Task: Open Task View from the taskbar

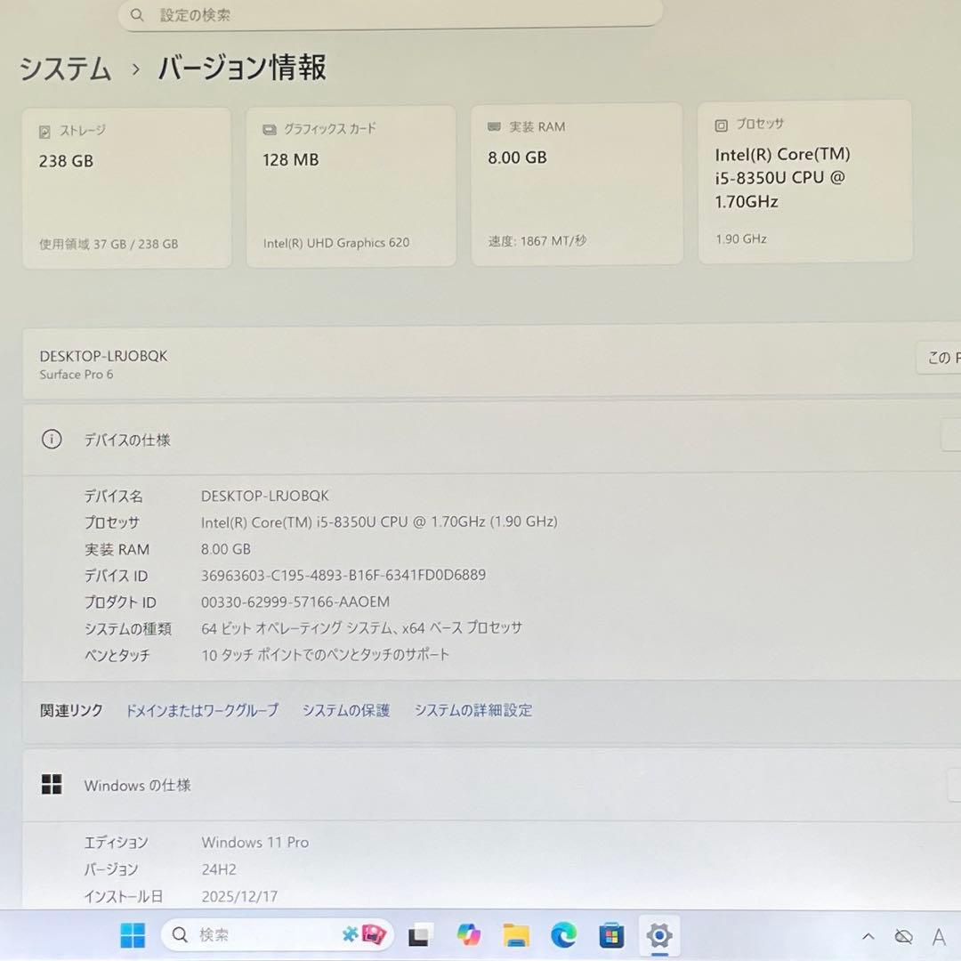Action: 418,935
